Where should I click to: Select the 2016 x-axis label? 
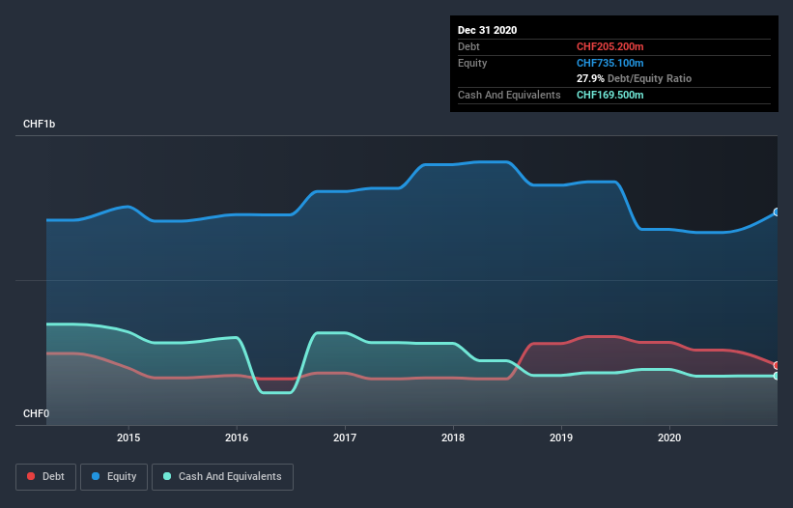(x=237, y=437)
